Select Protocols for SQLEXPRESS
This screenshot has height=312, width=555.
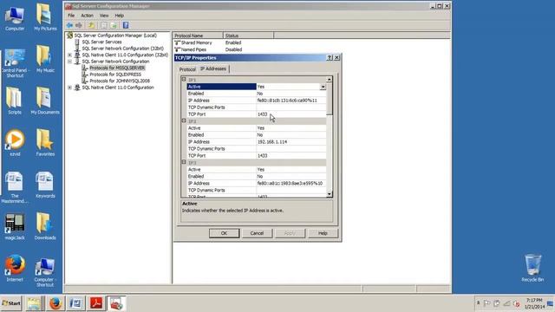115,75
